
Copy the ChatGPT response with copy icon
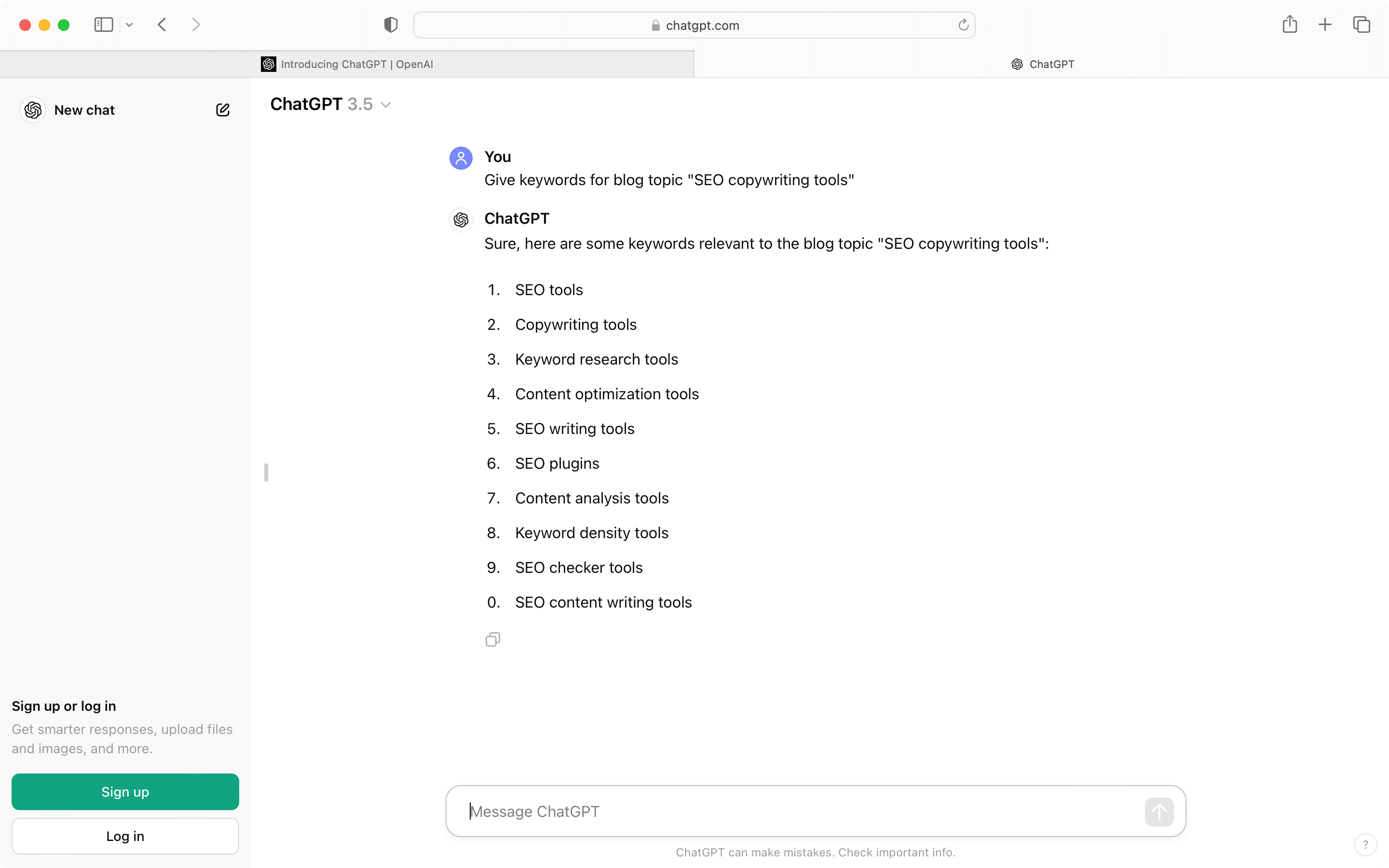492,639
